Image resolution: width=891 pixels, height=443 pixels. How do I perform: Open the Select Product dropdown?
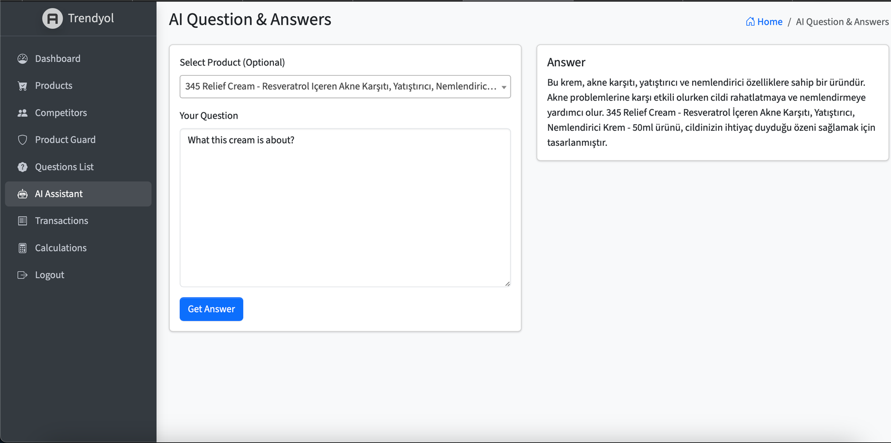coord(340,87)
